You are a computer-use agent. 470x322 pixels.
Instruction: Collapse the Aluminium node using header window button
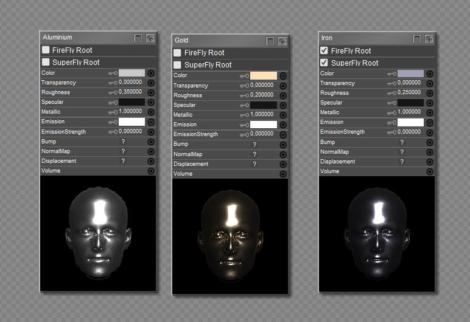138,38
